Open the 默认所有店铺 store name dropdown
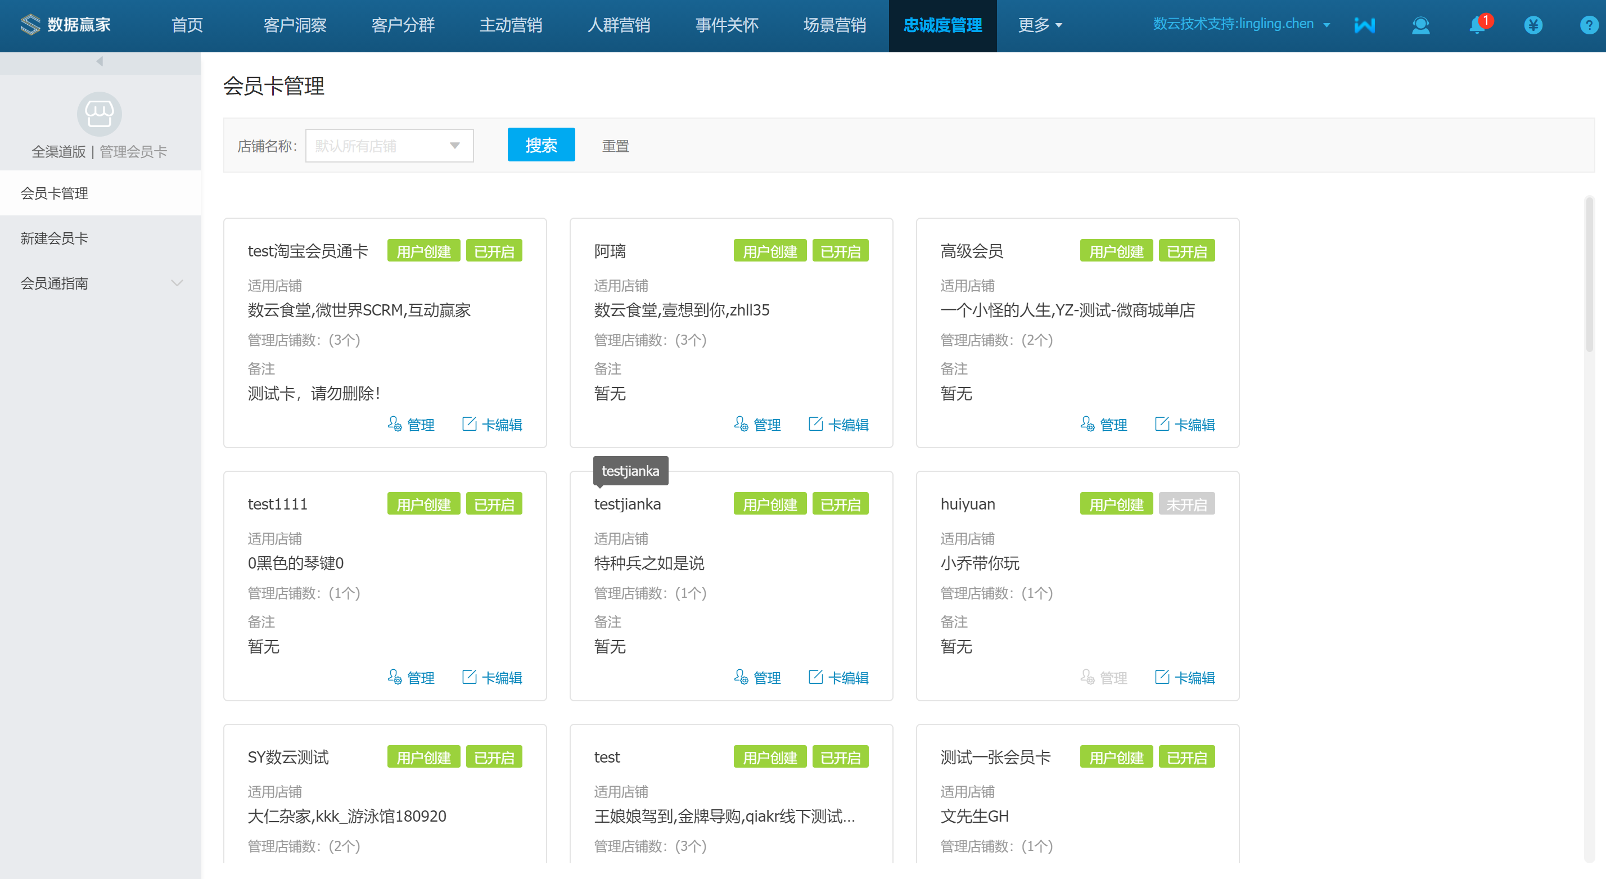Image resolution: width=1606 pixels, height=879 pixels. click(x=389, y=146)
